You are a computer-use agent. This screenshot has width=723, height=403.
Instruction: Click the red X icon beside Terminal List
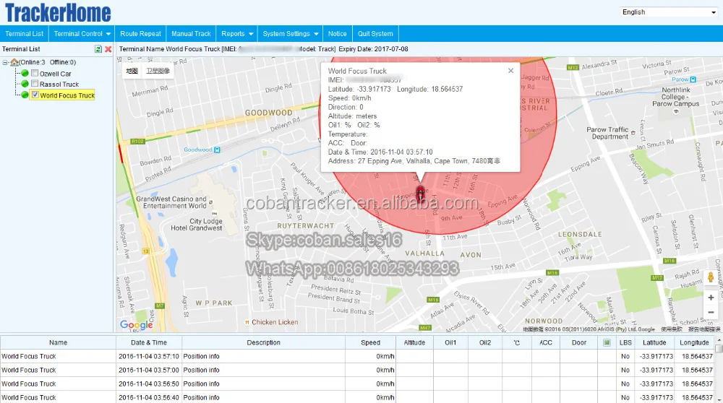(108, 49)
